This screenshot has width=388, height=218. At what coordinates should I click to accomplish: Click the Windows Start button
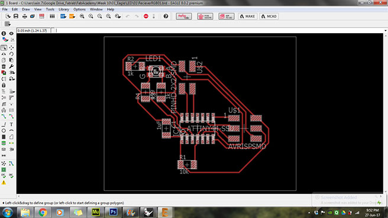(8, 213)
